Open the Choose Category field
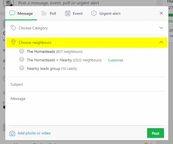Screen dimensions: 173x144 87,28
